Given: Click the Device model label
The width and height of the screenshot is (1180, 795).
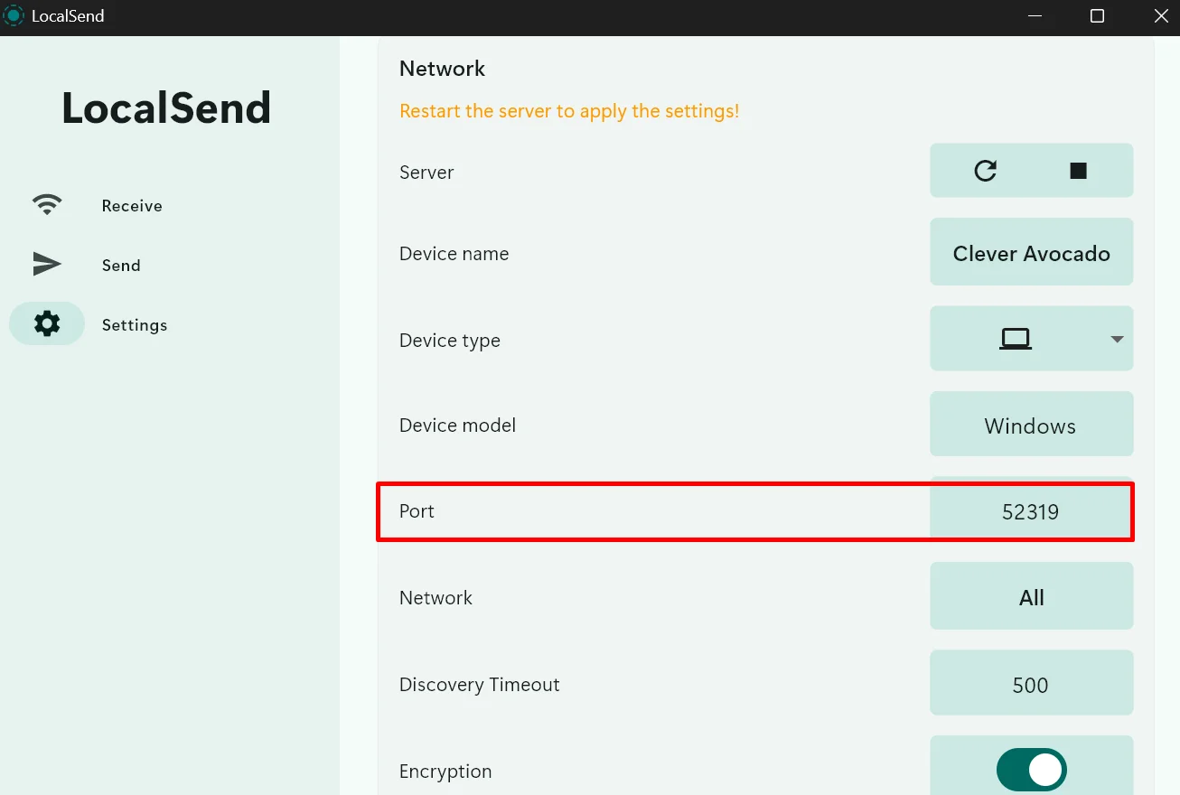Looking at the screenshot, I should click(457, 426).
